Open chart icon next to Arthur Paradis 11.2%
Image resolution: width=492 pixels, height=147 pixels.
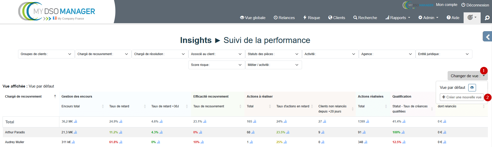121,132
